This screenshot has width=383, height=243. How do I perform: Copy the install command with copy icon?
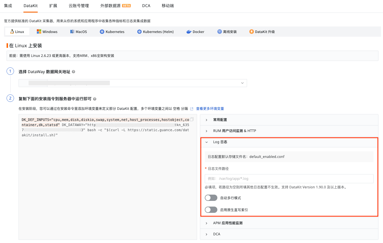192,119
